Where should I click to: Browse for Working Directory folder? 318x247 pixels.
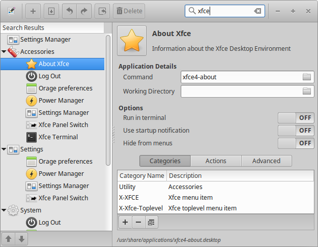pos(307,91)
